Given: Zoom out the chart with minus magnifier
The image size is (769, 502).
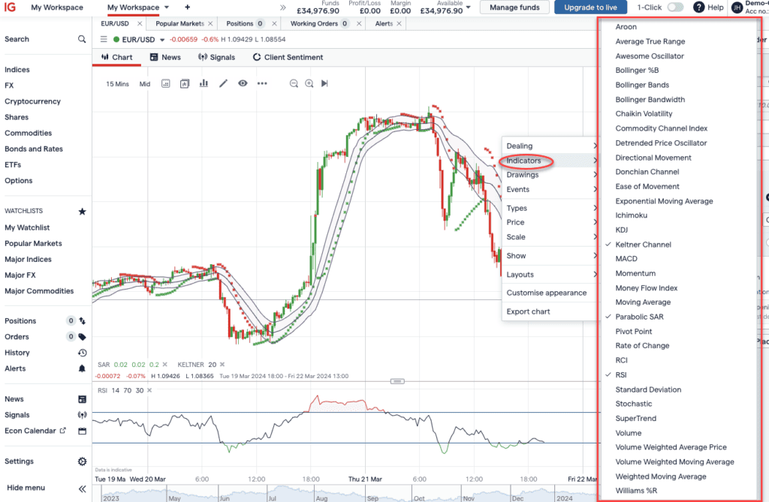Looking at the screenshot, I should pyautogui.click(x=294, y=84).
